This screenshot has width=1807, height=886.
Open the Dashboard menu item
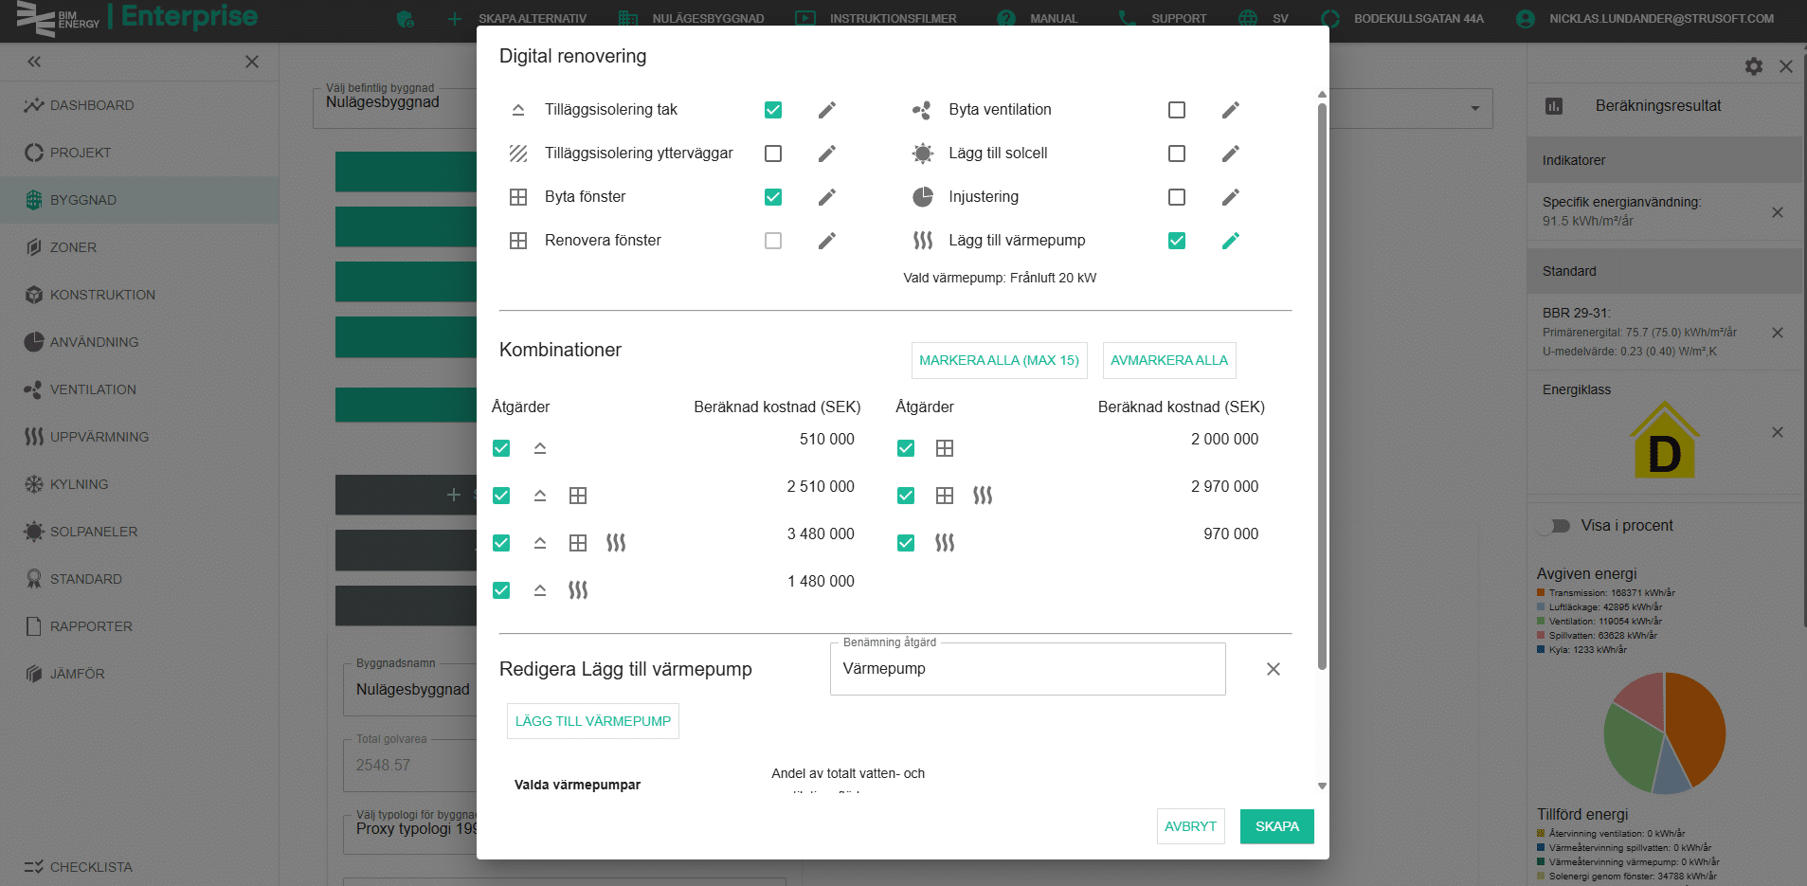[x=91, y=105]
